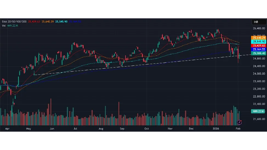The height and width of the screenshot is (150, 267).
Task: Click the 2026 marker on time axis
Action: (x=216, y=128)
